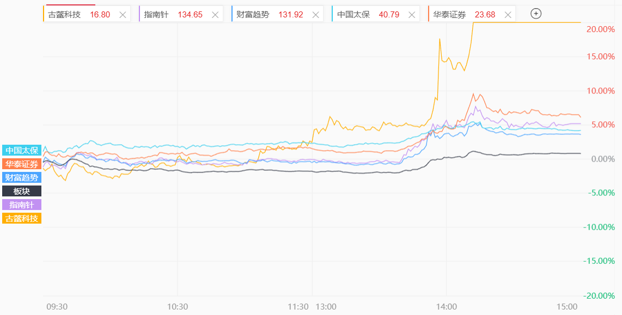This screenshot has height=315, width=622.
Task: Switch to the 华泰证券 23.68 tab
Action: point(464,15)
